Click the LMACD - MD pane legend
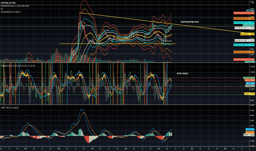Image resolution: width=256 pixels, height=151 pixels. (10, 108)
